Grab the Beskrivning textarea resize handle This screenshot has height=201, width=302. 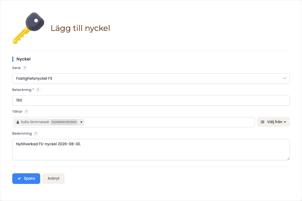pos(288,159)
